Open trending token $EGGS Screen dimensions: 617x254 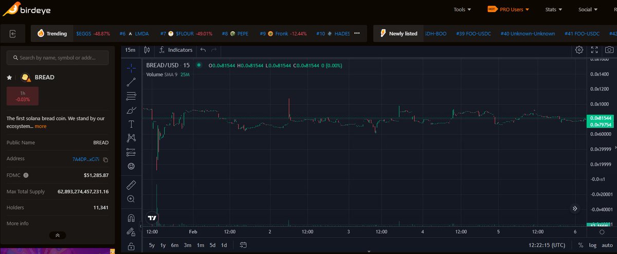(93, 33)
